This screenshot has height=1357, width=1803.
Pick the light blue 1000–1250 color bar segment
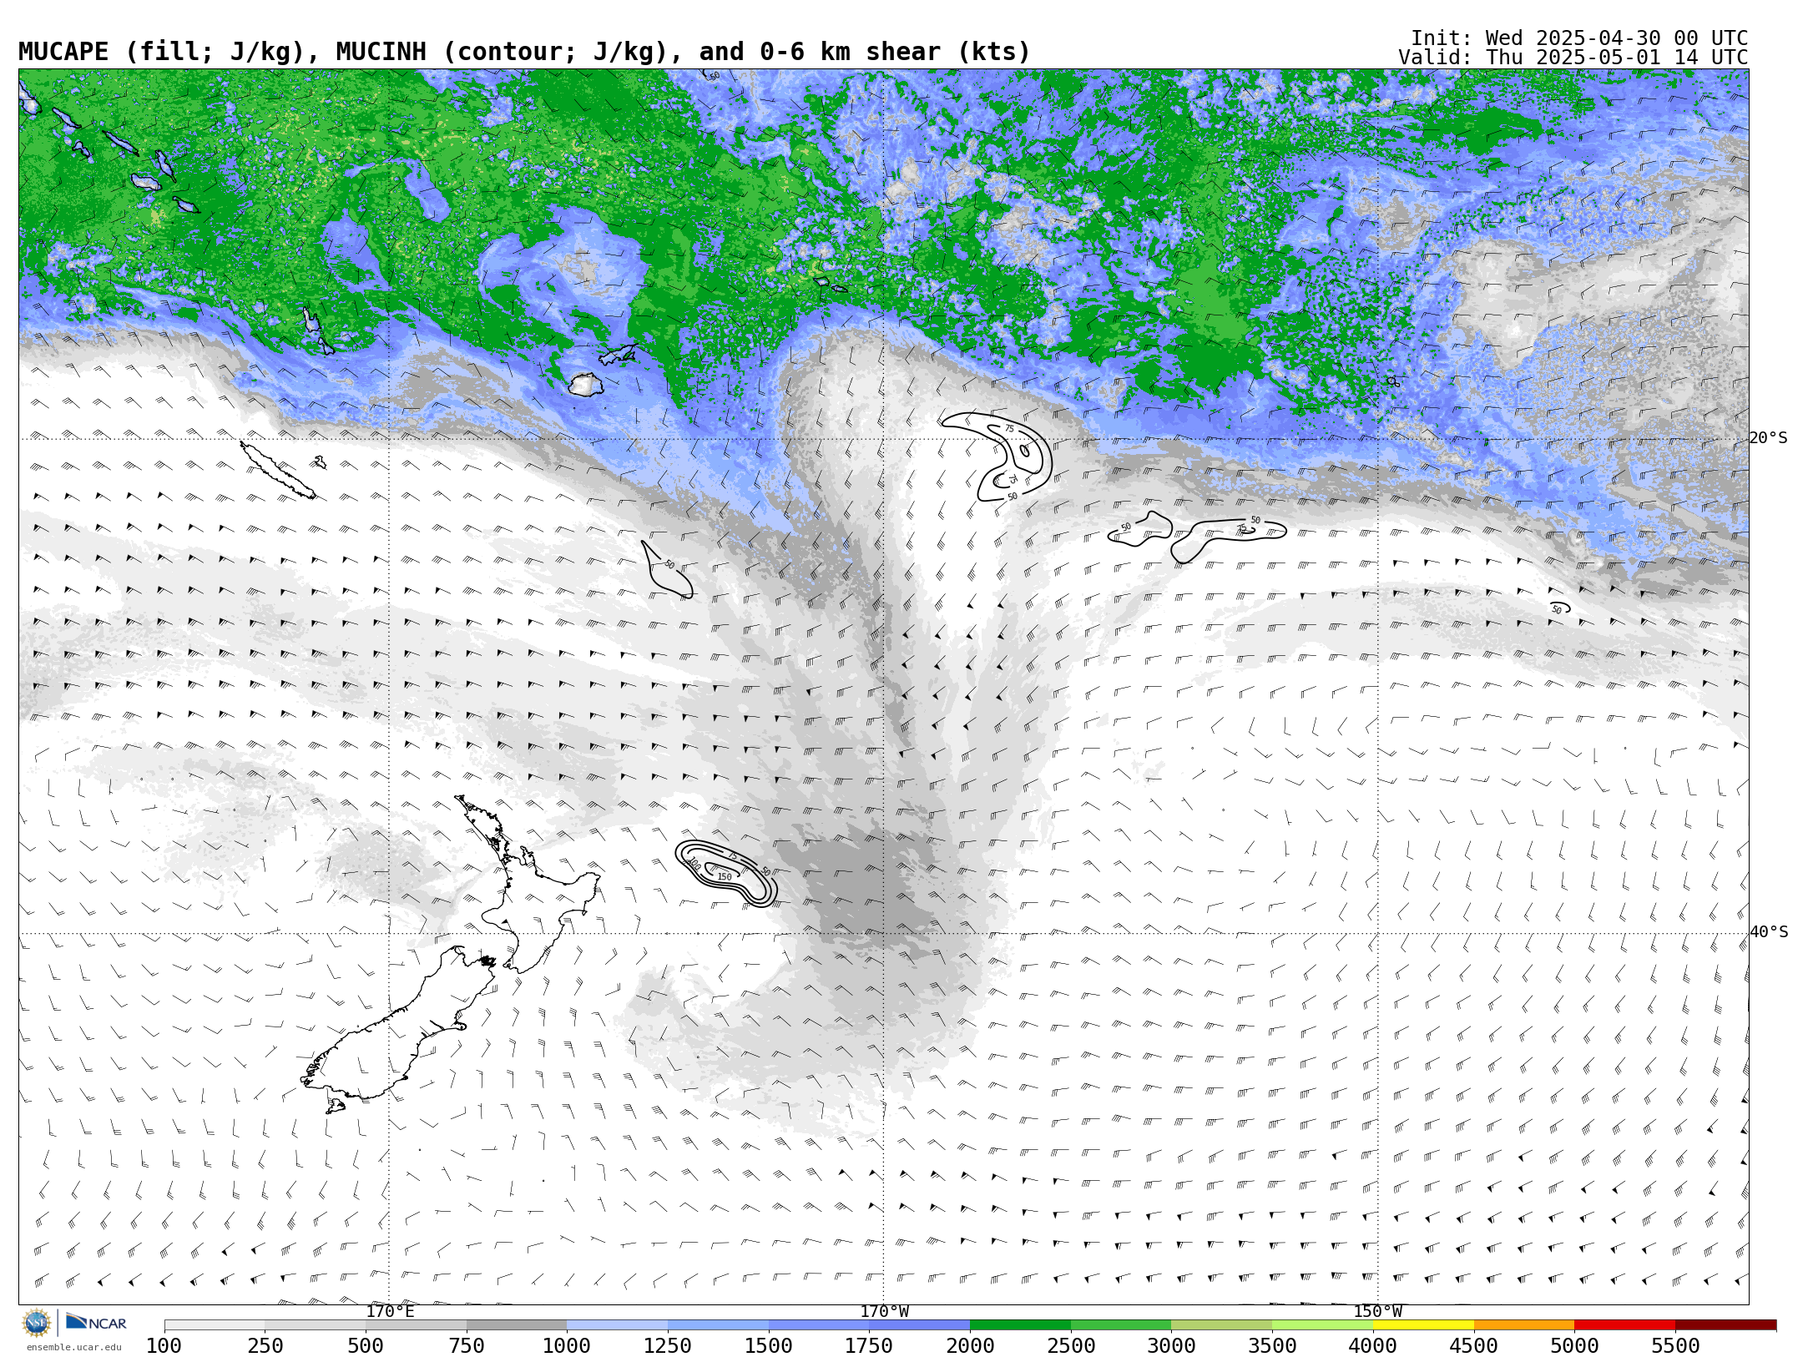[617, 1324]
